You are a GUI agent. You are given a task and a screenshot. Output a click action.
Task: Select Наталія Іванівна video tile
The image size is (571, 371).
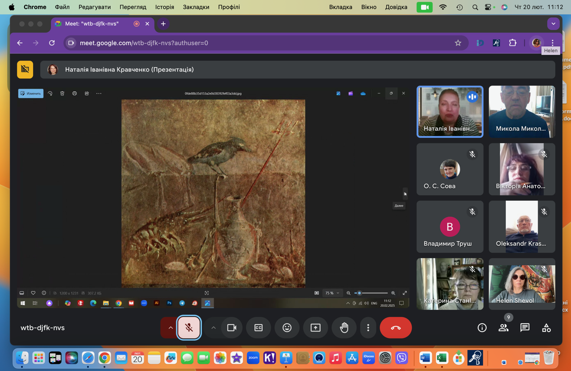(450, 111)
